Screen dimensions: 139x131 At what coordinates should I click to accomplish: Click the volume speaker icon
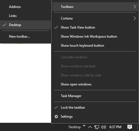pyautogui.click(x=104, y=127)
